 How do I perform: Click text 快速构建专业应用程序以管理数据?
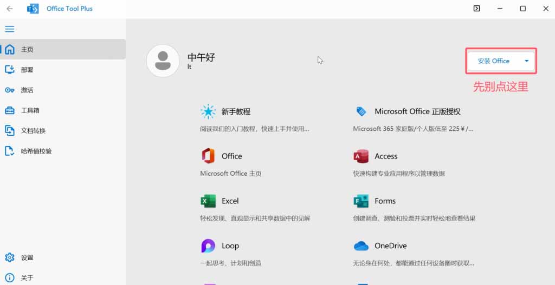pyautogui.click(x=399, y=174)
